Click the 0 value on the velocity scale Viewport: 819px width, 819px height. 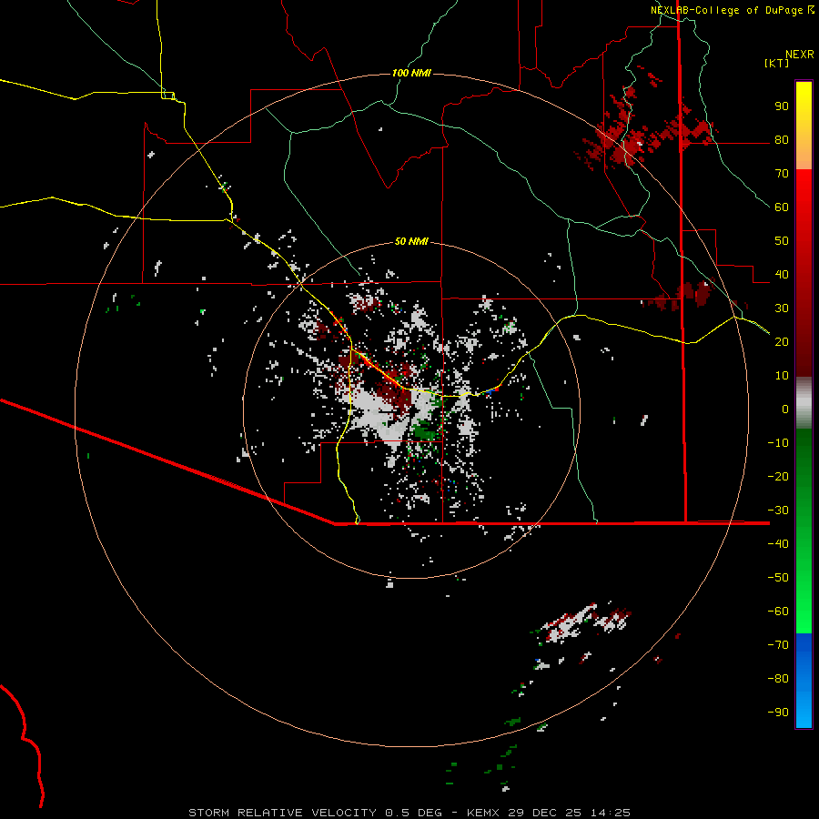tap(785, 409)
